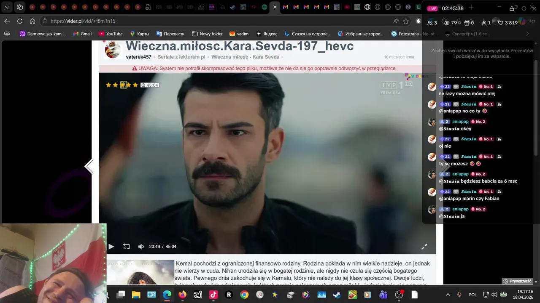The image size is (540, 303).
Task: Click message "ile razy można mówić olej"
Action: coord(467,93)
